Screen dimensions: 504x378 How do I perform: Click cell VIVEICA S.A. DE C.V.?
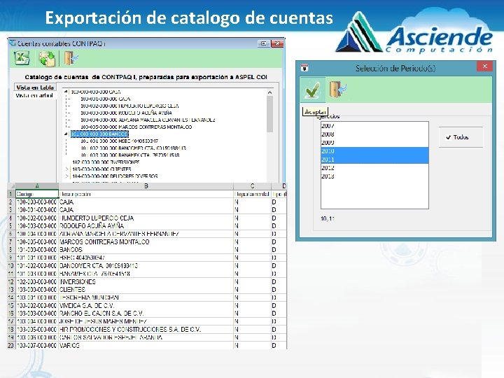pyautogui.click(x=146, y=306)
